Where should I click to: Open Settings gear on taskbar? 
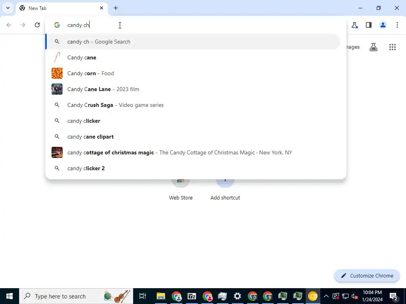(237, 296)
